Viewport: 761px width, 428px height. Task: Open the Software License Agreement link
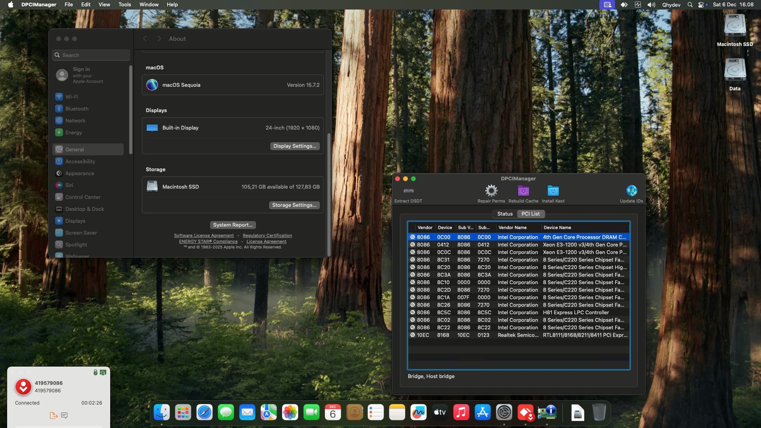coord(204,235)
